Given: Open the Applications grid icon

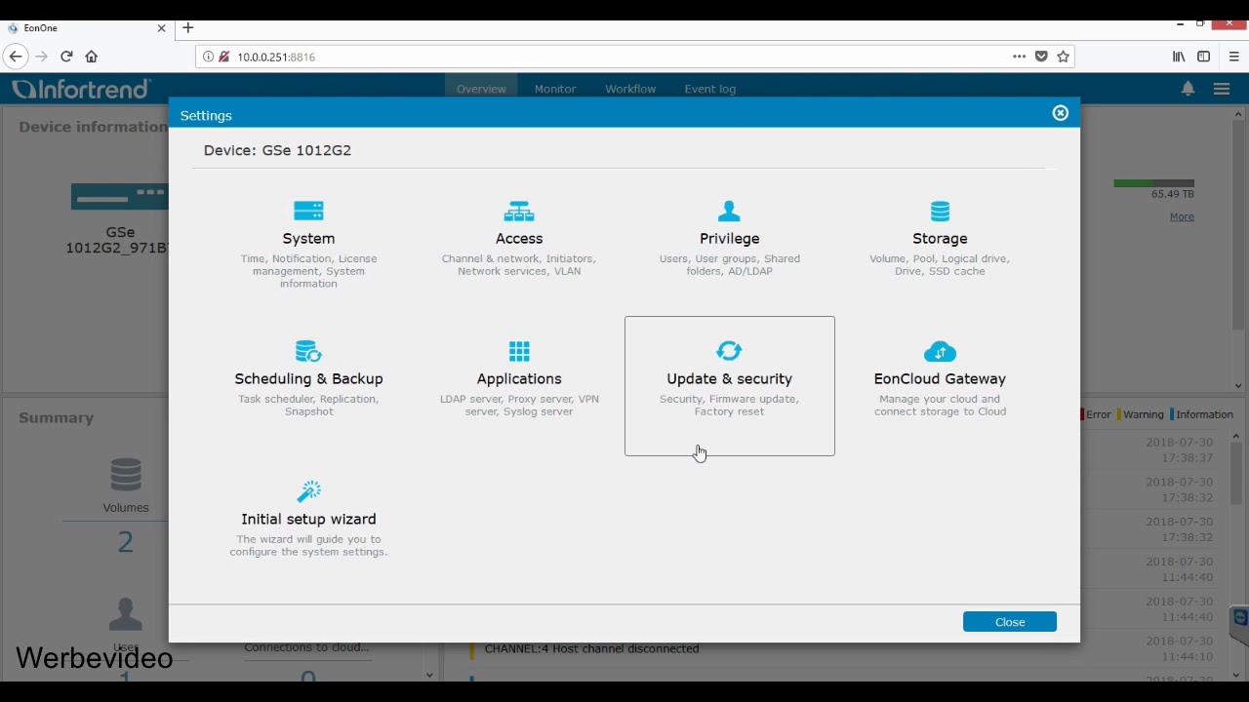Looking at the screenshot, I should coord(519,351).
